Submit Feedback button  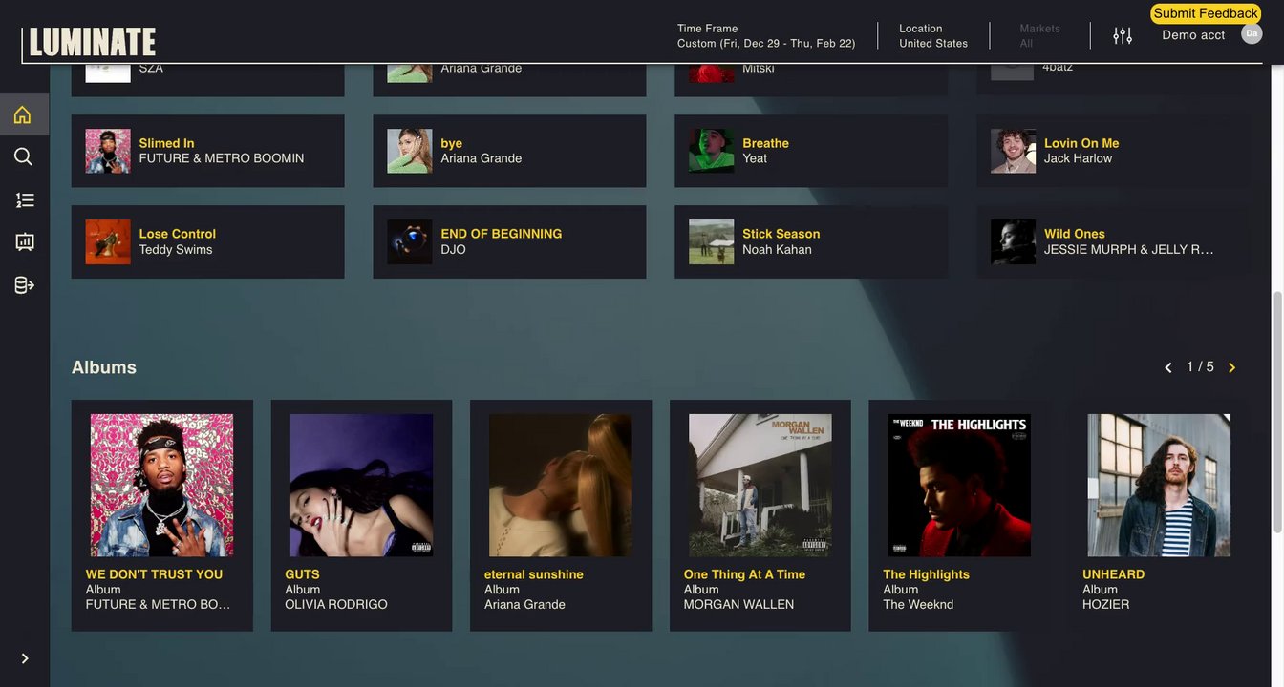tap(1206, 13)
